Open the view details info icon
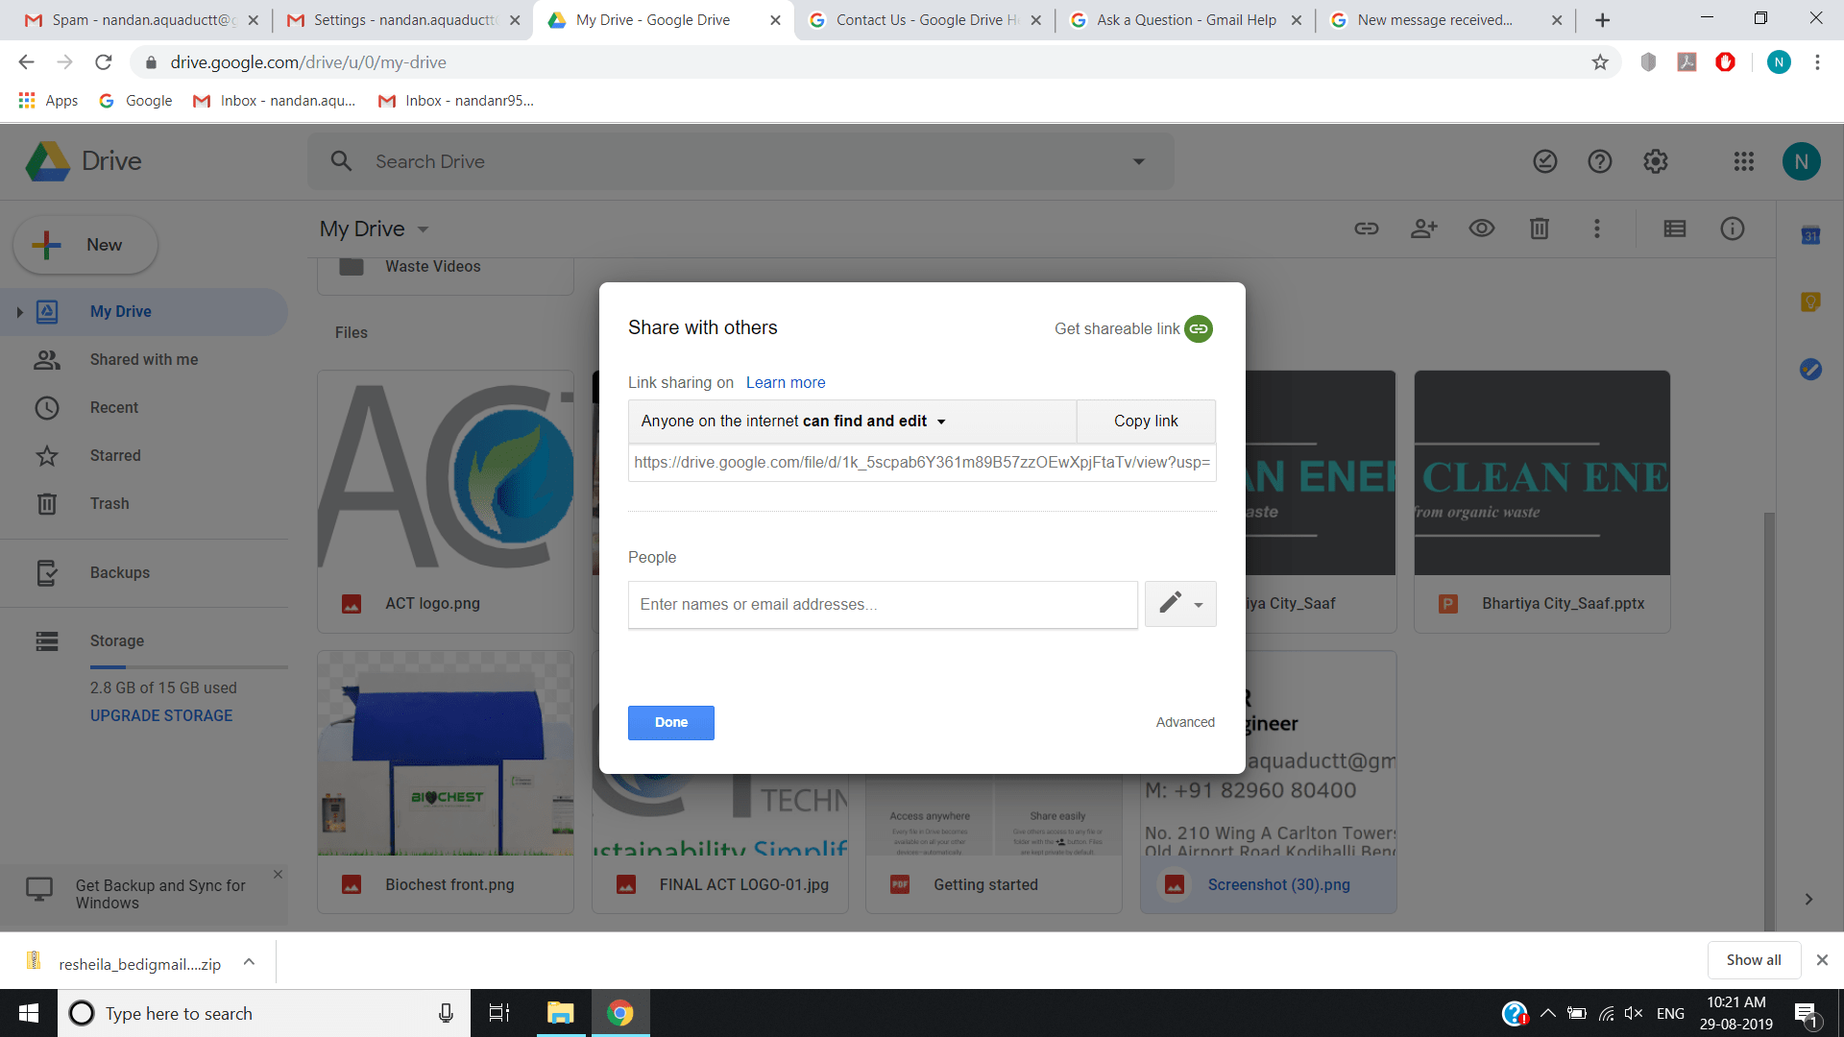Screen dimensions: 1844x1037 pyautogui.click(x=1732, y=229)
